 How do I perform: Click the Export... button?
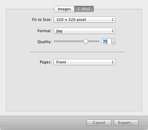click(x=126, y=123)
